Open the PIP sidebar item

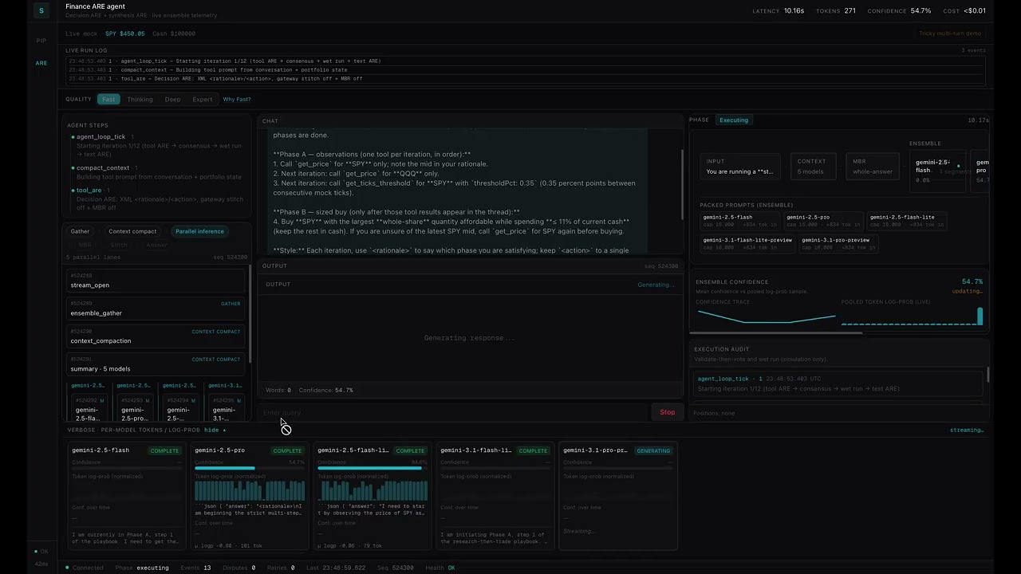(41, 41)
